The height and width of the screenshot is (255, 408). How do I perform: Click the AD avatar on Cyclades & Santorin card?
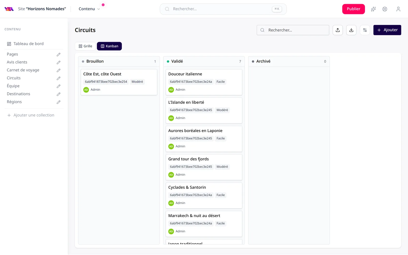click(171, 203)
